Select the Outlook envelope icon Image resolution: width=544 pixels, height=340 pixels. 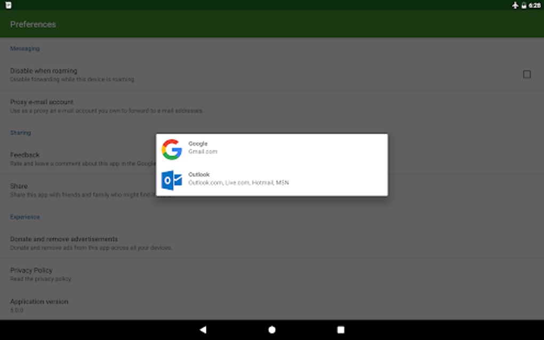click(172, 180)
